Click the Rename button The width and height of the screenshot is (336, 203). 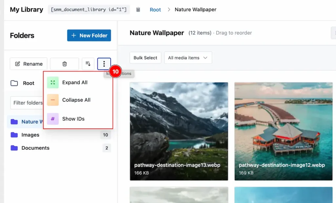[29, 64]
